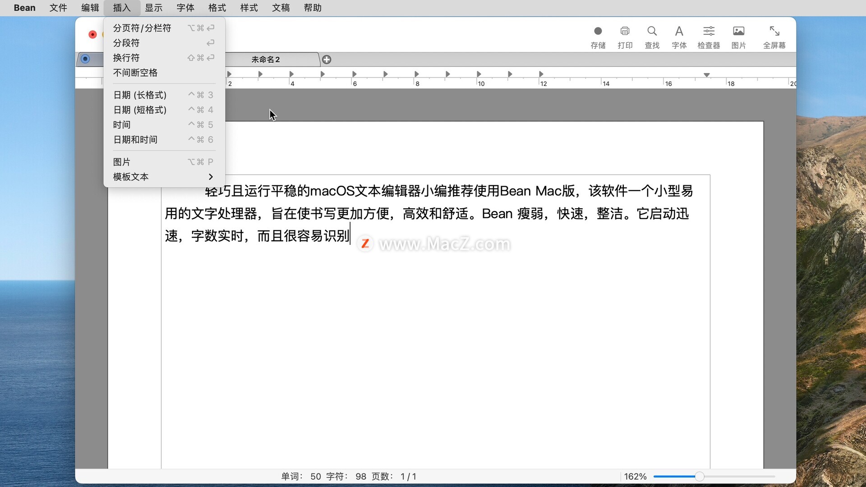Add new tab with plus icon

pyautogui.click(x=327, y=60)
